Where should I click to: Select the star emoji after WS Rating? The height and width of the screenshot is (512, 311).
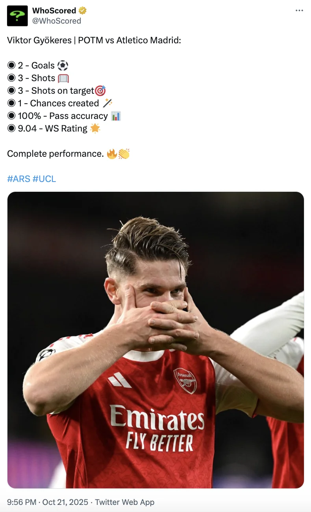(95, 128)
